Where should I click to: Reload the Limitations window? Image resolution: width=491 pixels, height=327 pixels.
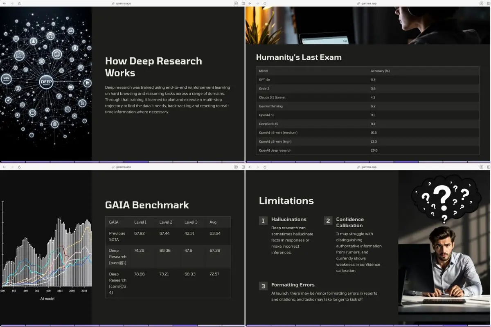pos(265,167)
